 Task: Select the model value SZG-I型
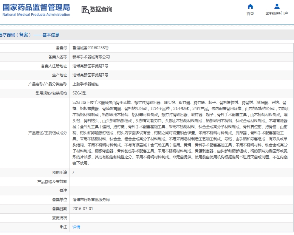[x=79, y=93]
